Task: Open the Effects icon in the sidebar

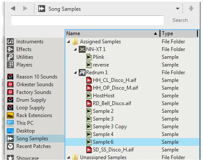Action: click(10, 49)
